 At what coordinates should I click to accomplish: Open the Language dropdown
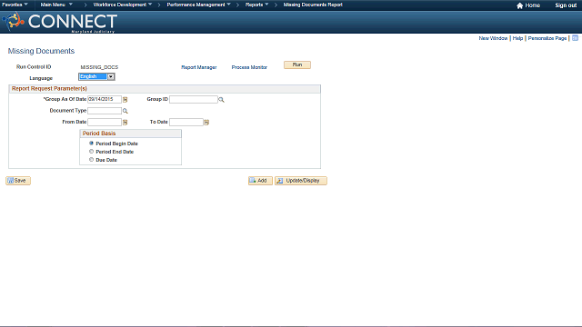(96, 76)
